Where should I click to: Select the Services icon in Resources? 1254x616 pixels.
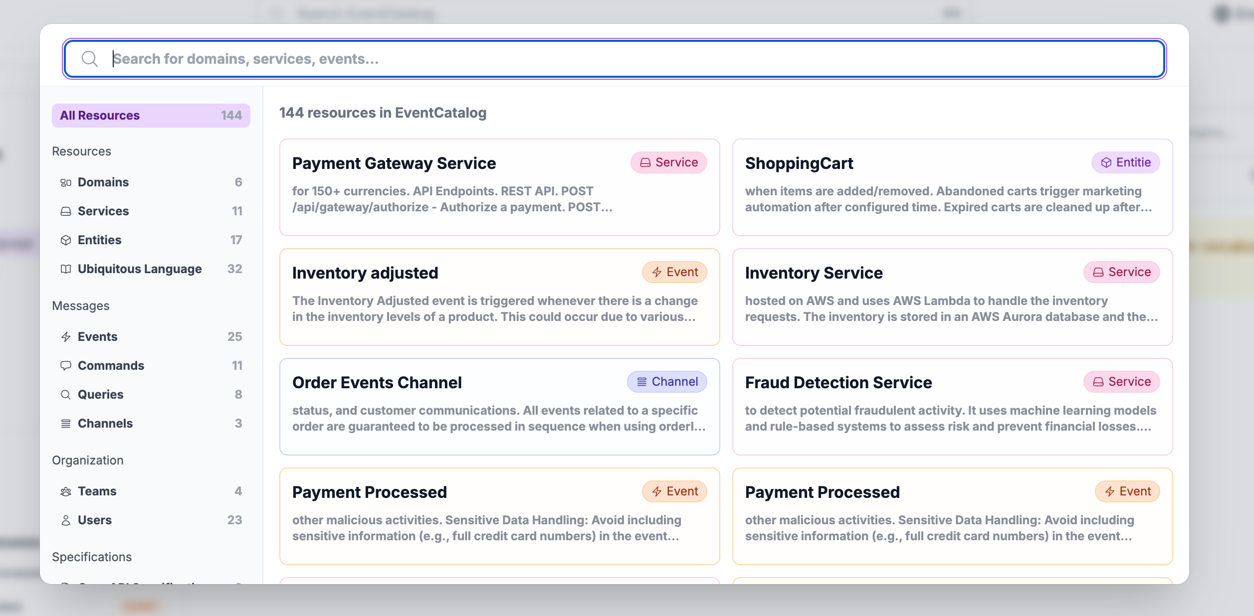click(x=66, y=211)
